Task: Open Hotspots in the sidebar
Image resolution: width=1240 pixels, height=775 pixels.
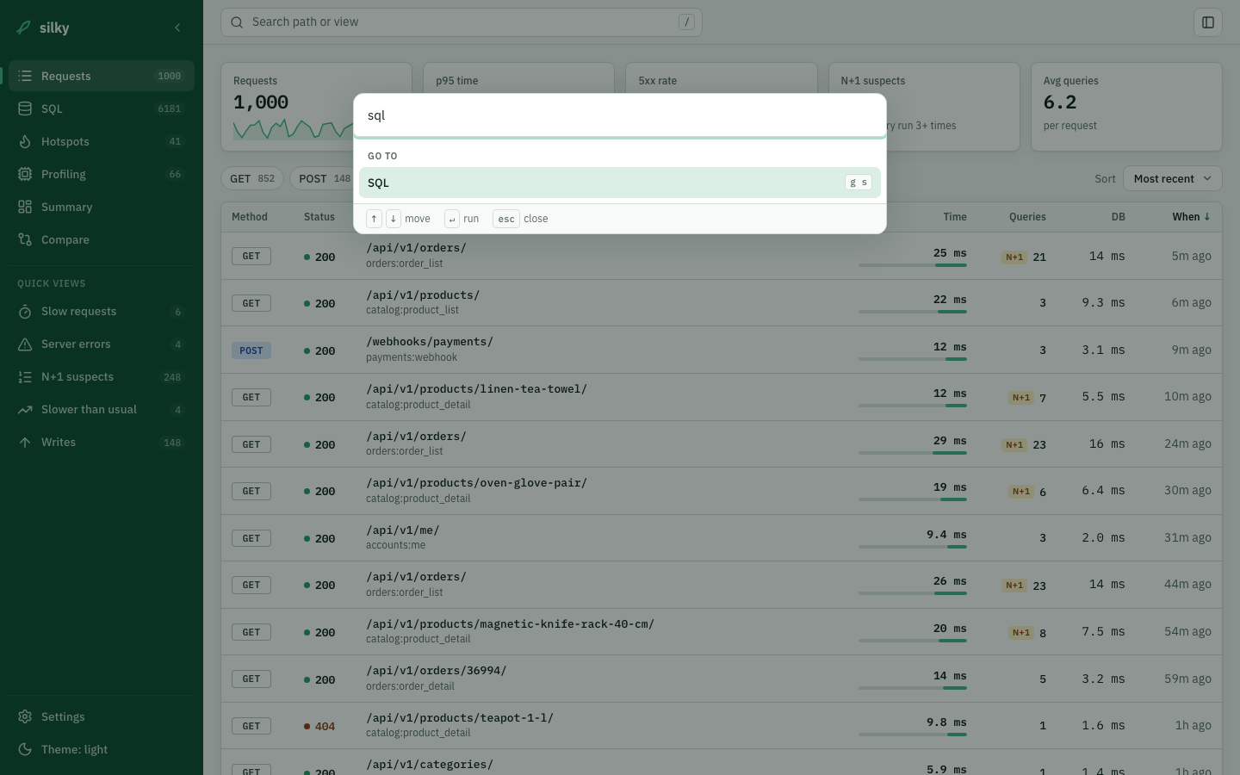Action: (102, 141)
